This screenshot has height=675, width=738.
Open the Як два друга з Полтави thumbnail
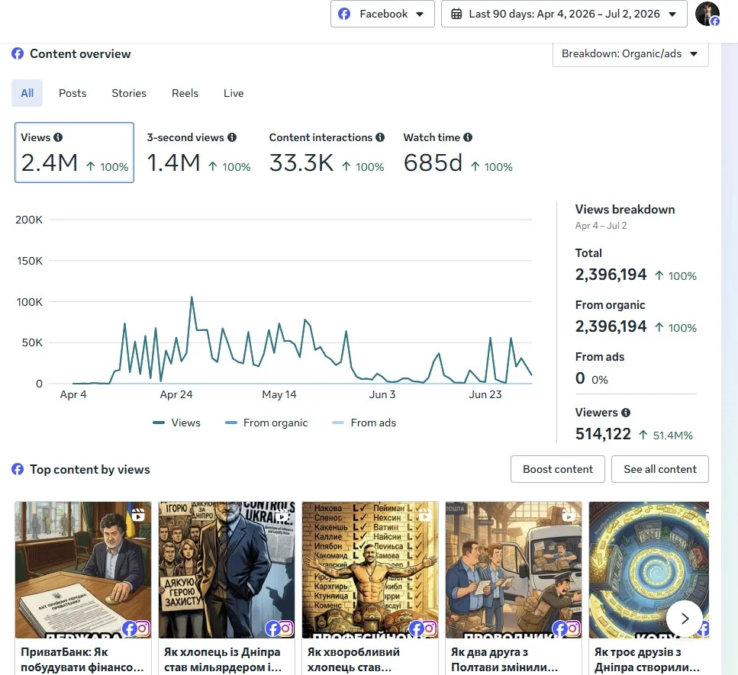[514, 570]
